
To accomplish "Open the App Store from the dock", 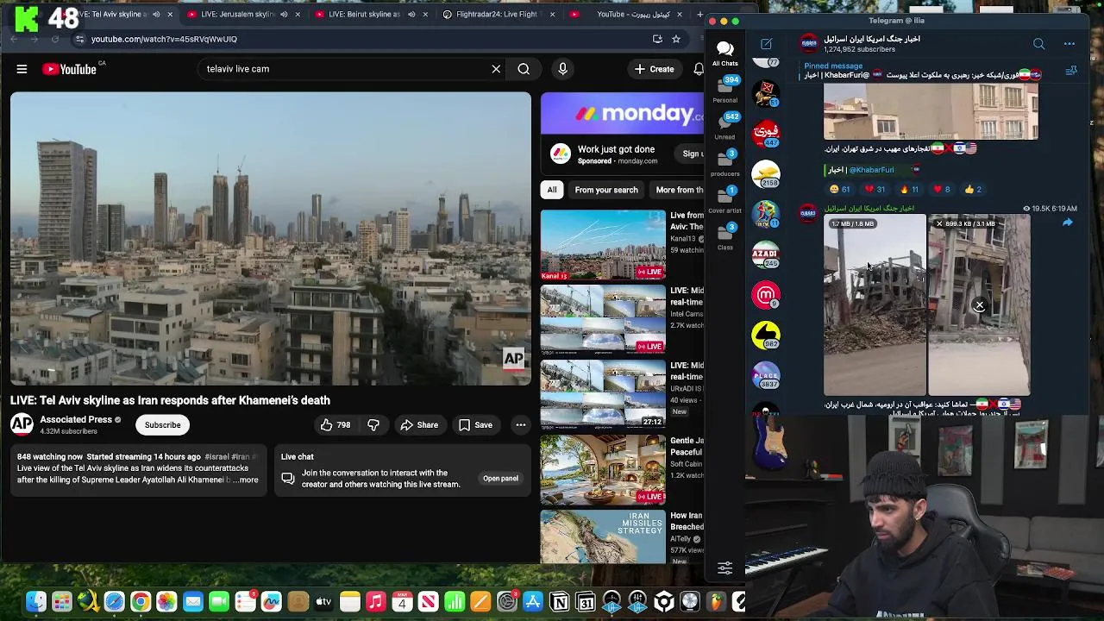I will (x=533, y=602).
